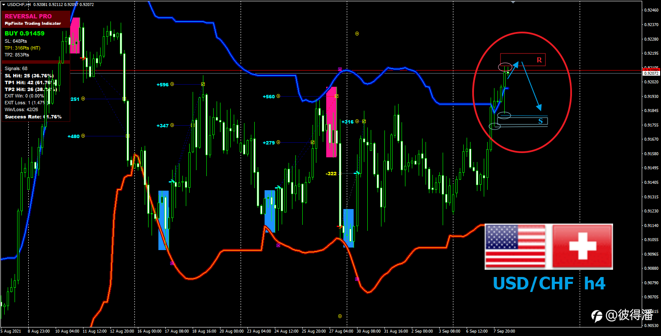Click the 20 Aug 00:00 time axis label
Image resolution: width=661 pixels, height=336 pixels.
pyautogui.click(x=232, y=331)
